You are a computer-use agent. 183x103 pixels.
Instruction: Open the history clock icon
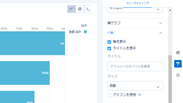pyautogui.click(x=178, y=75)
